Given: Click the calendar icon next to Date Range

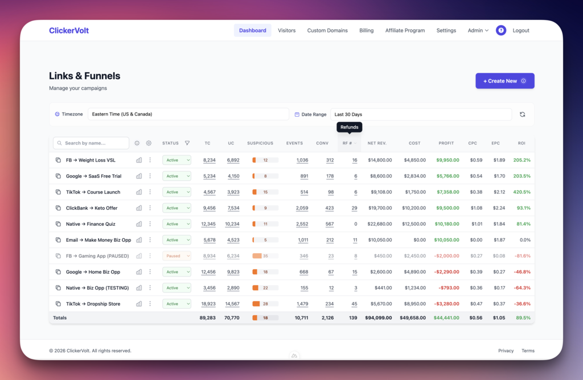Looking at the screenshot, I should click(x=298, y=114).
